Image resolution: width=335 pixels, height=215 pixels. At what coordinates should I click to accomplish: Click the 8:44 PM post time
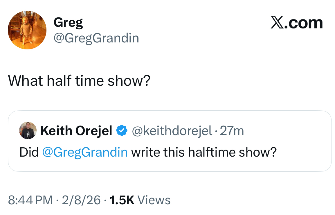(x=30, y=200)
